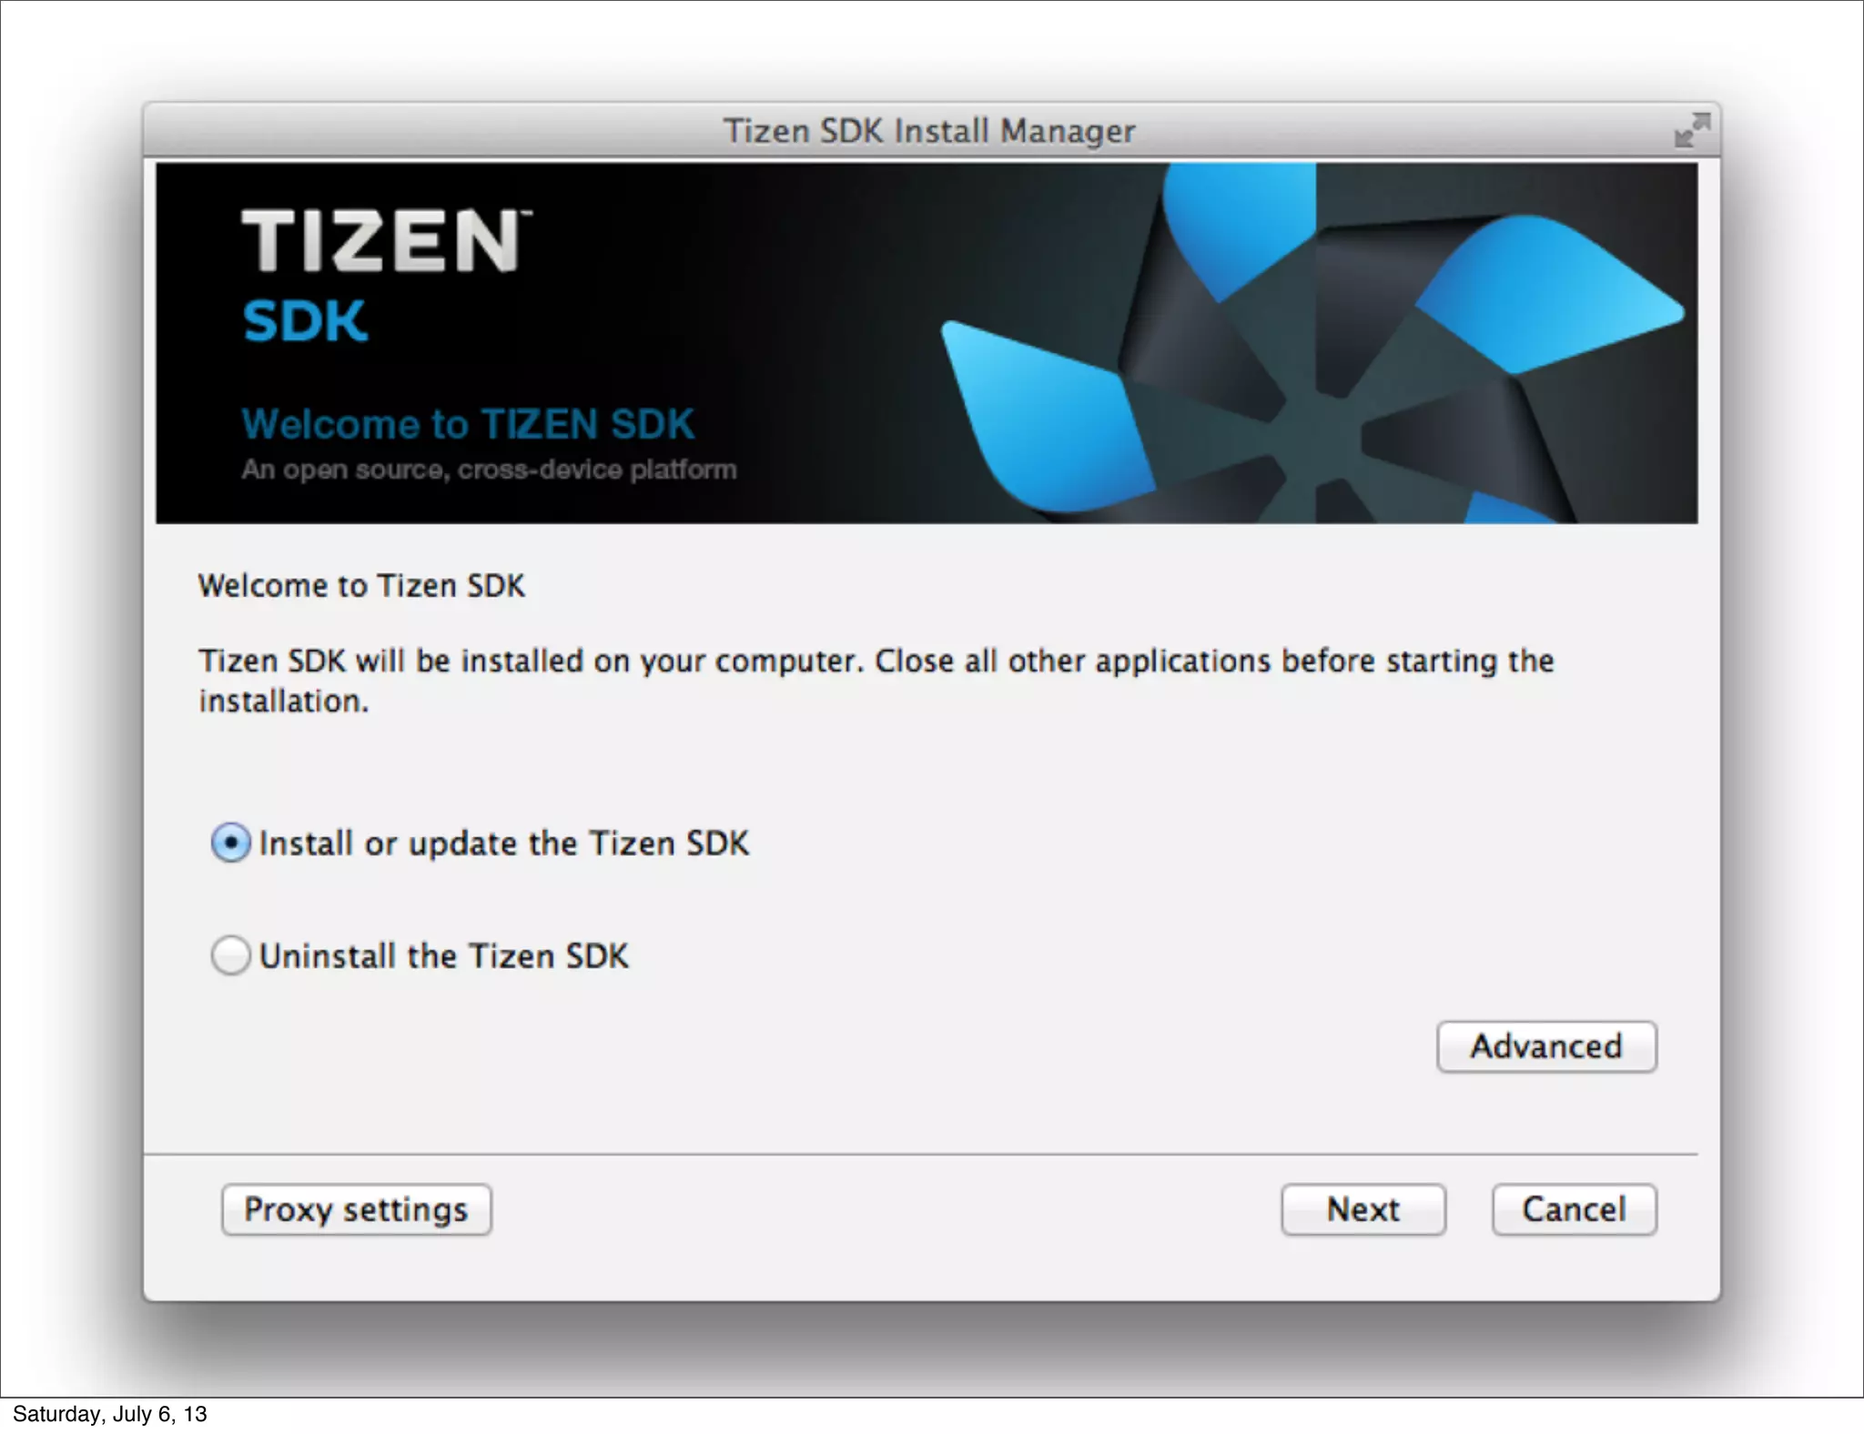The width and height of the screenshot is (1864, 1434).
Task: Proceed with the Next button
Action: click(x=1363, y=1209)
